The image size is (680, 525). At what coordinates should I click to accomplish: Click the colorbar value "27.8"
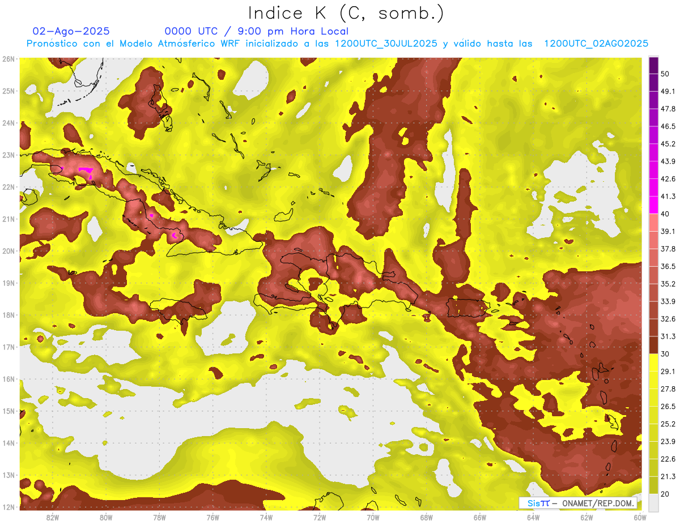coord(668,389)
